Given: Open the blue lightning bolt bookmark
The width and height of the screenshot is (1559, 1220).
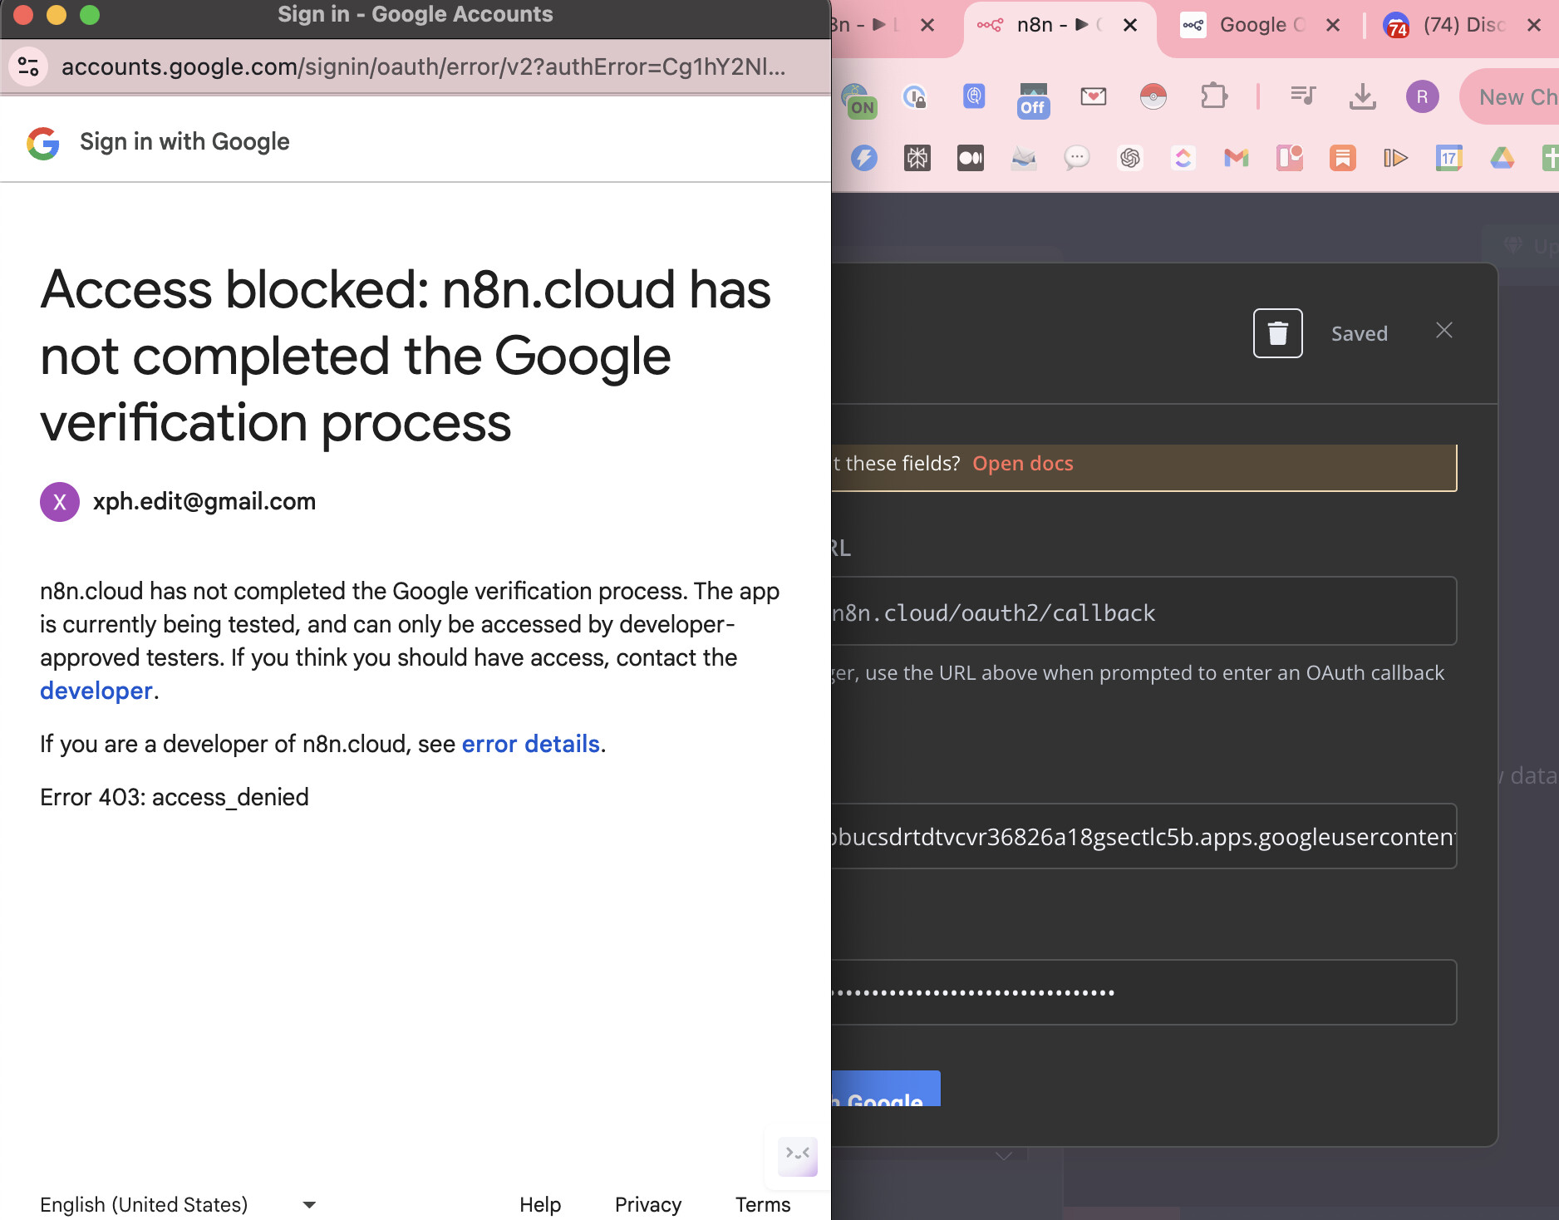Looking at the screenshot, I should pos(864,158).
